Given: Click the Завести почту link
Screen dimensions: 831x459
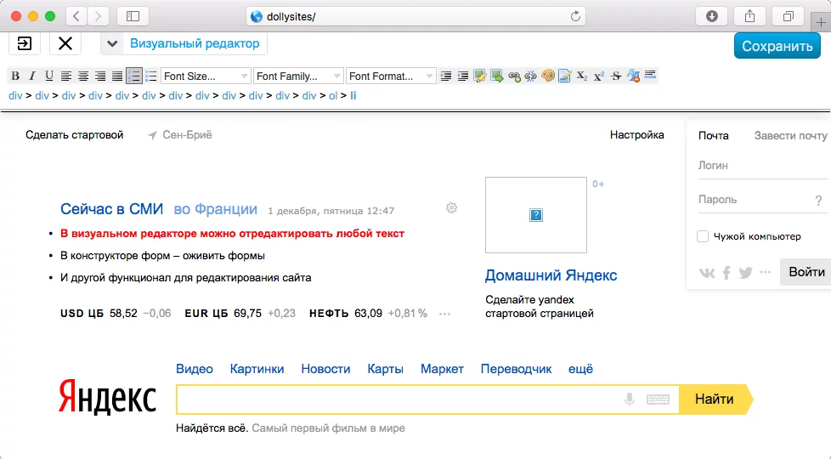Looking at the screenshot, I should pyautogui.click(x=790, y=136).
